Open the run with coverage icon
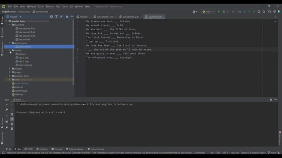 pyautogui.click(x=228, y=12)
